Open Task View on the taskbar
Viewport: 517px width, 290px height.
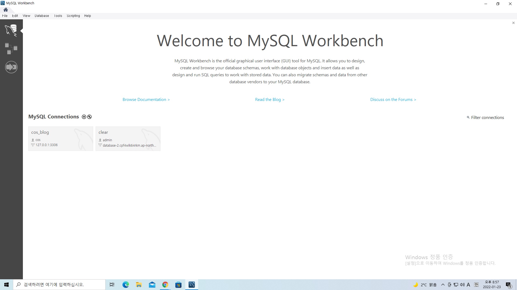(x=112, y=285)
